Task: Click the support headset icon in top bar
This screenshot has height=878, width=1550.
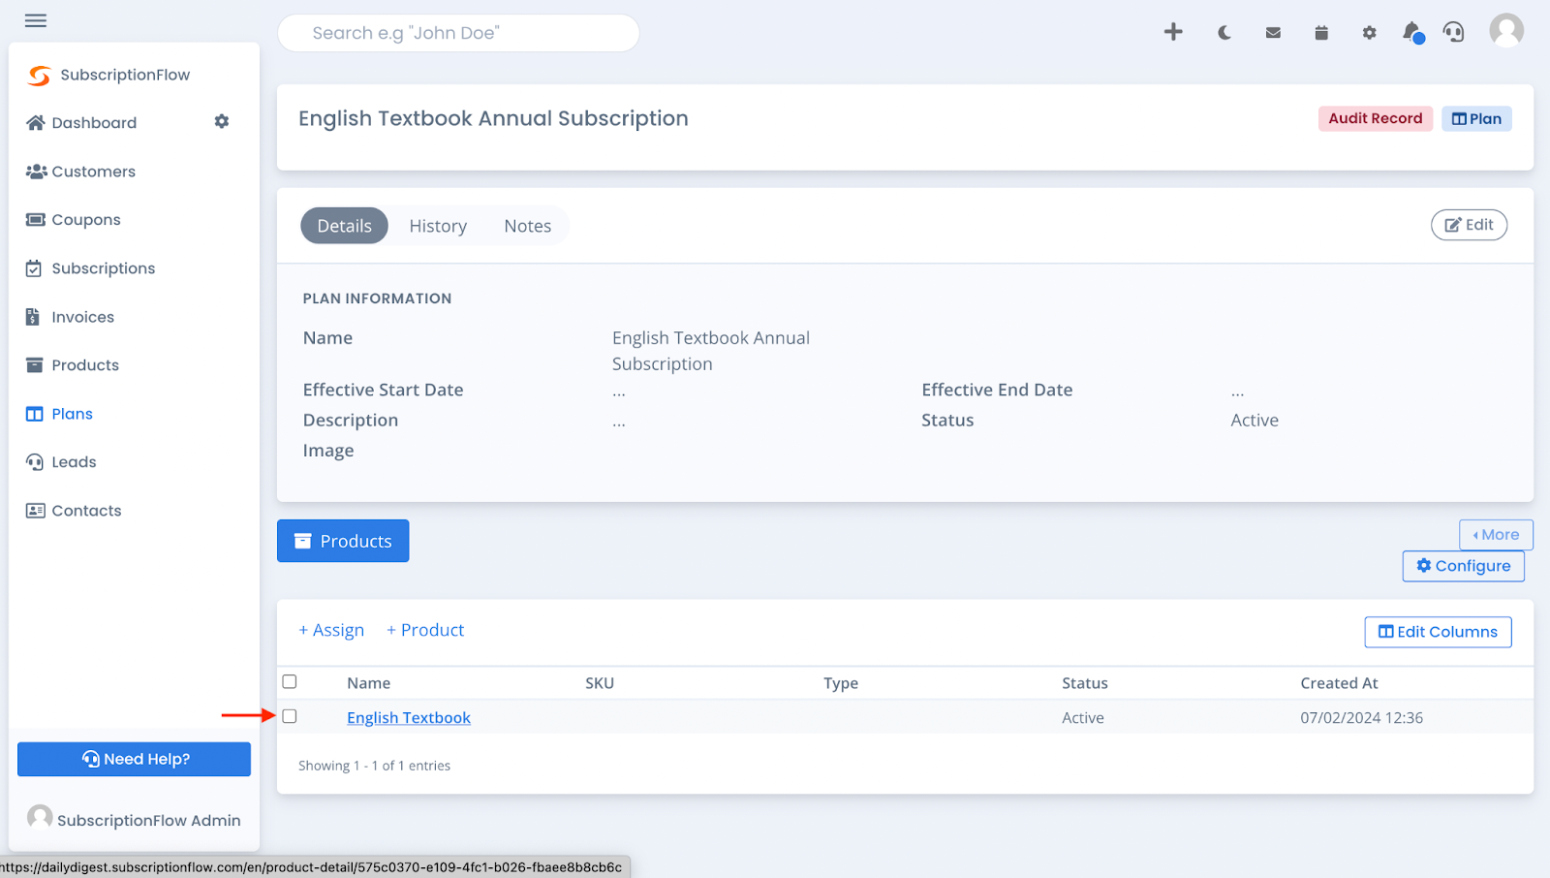Action: pyautogui.click(x=1453, y=32)
